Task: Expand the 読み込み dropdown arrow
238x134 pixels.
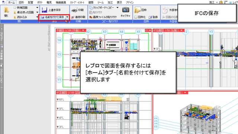Action: point(37,17)
